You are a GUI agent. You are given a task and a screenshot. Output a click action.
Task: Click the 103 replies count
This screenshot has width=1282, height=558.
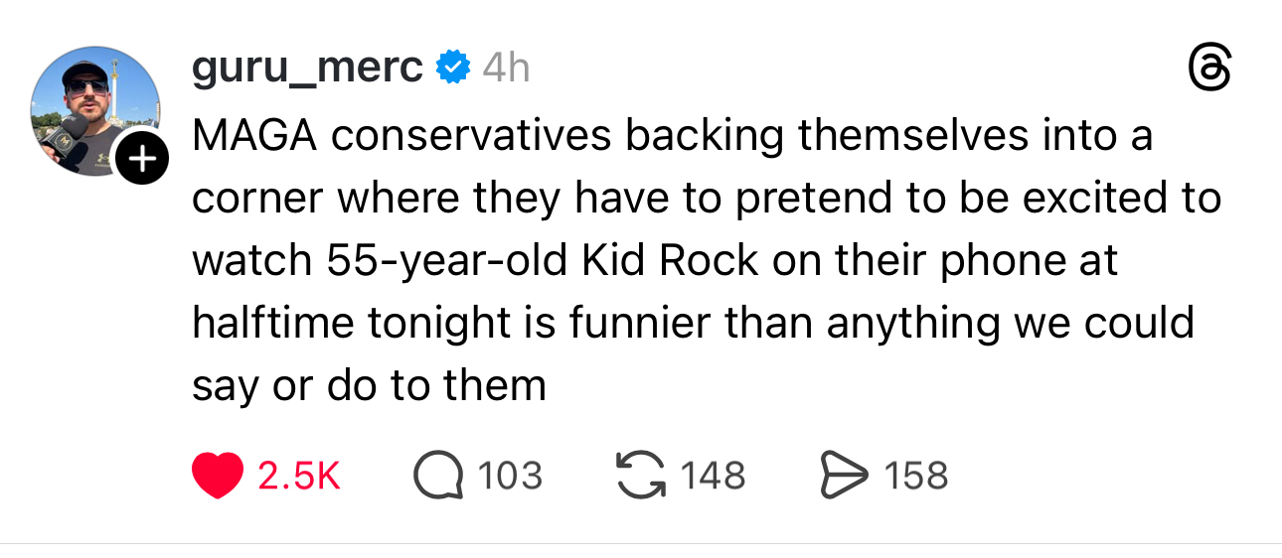tap(510, 476)
